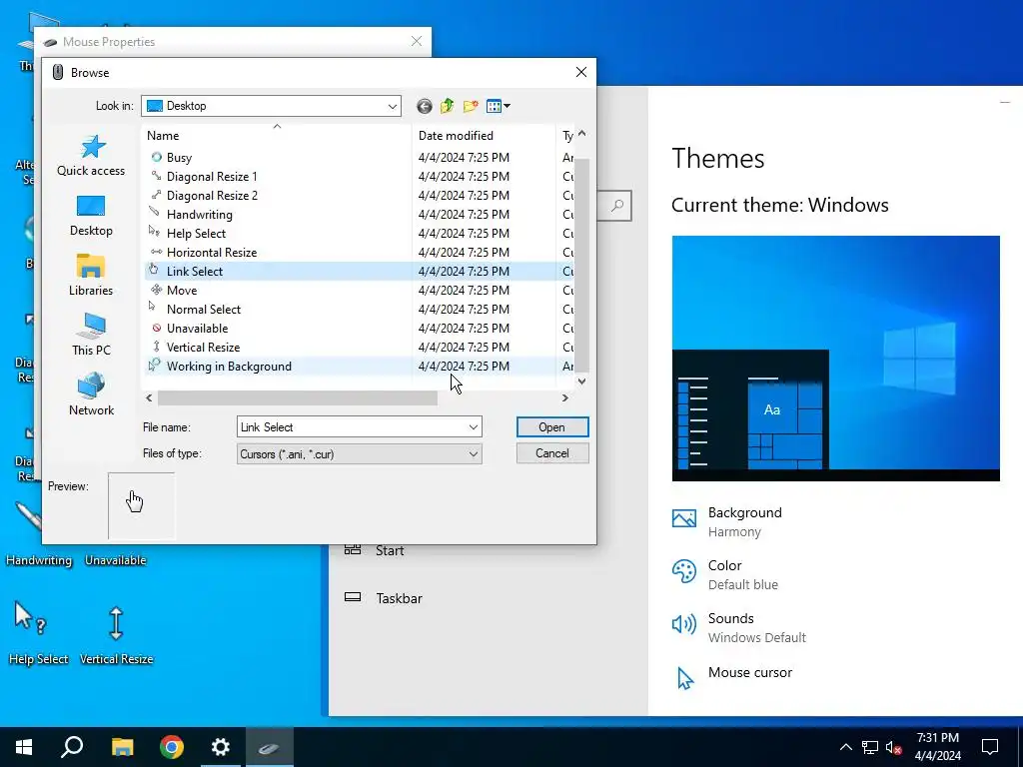Open Start settings in Settings sidebar
This screenshot has height=767, width=1023.
375,550
